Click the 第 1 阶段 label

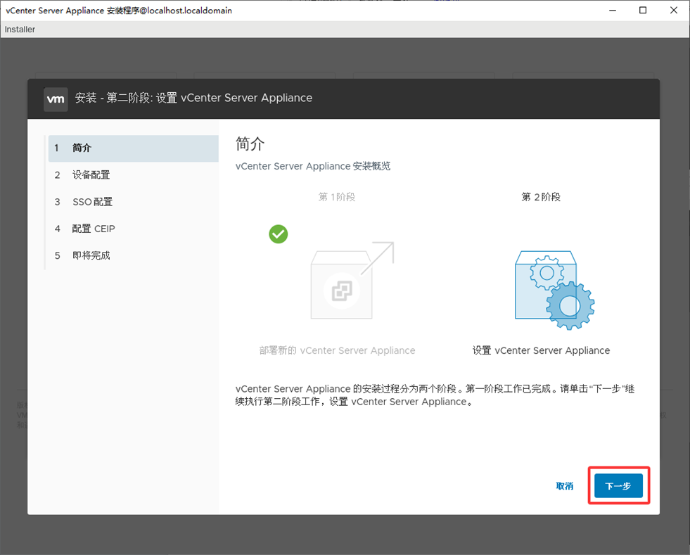point(337,197)
